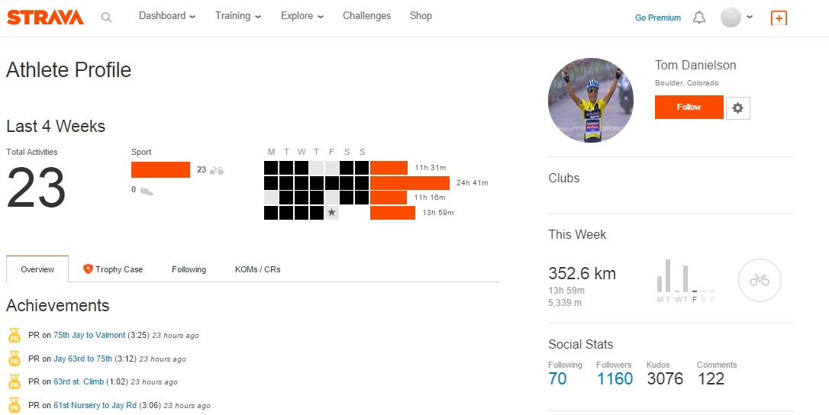The height and width of the screenshot is (415, 829).
Task: Click Tom Danielson's profile photo
Action: 591,100
